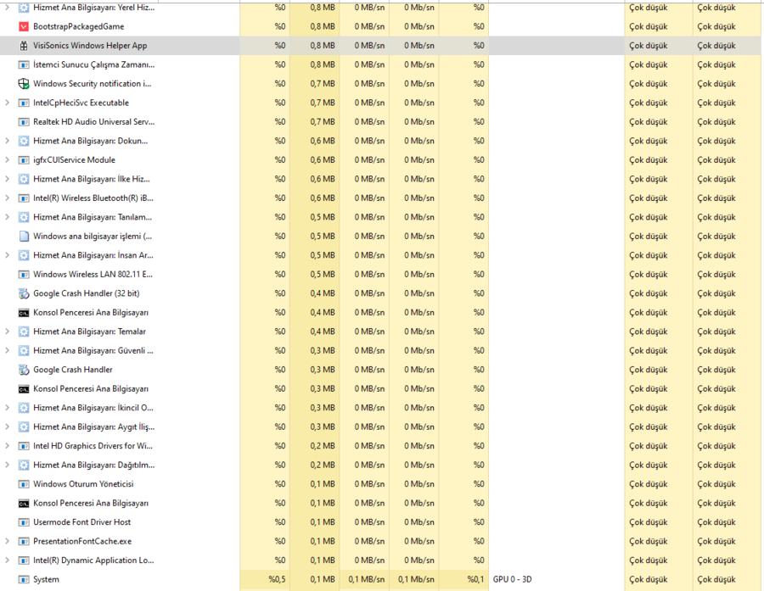Click the Usermode Font Driver Host icon
The height and width of the screenshot is (591, 764).
(x=24, y=522)
